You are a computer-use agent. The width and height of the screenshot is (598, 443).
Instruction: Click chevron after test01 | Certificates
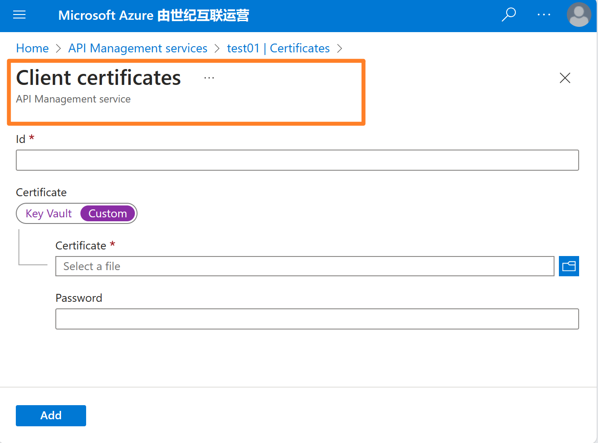coord(339,48)
